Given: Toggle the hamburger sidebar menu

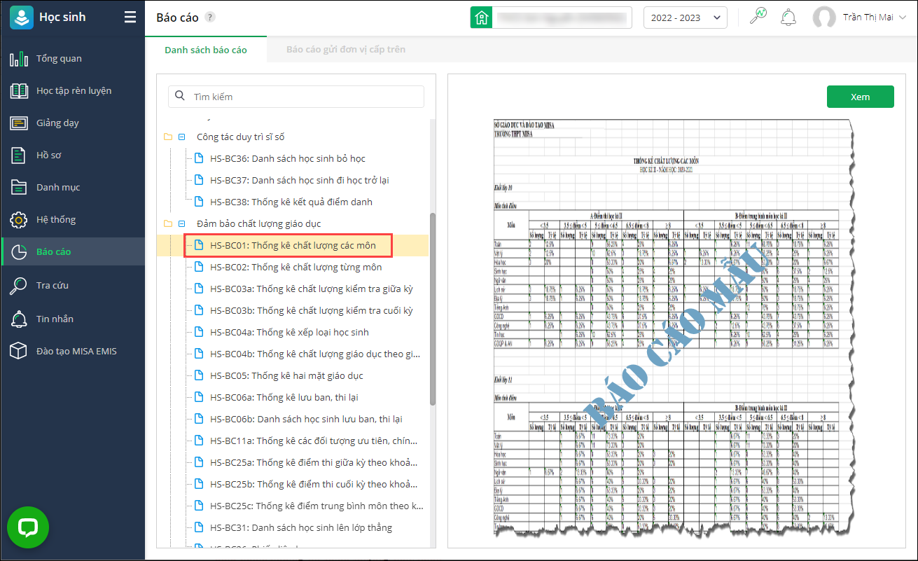Looking at the screenshot, I should pyautogui.click(x=130, y=18).
